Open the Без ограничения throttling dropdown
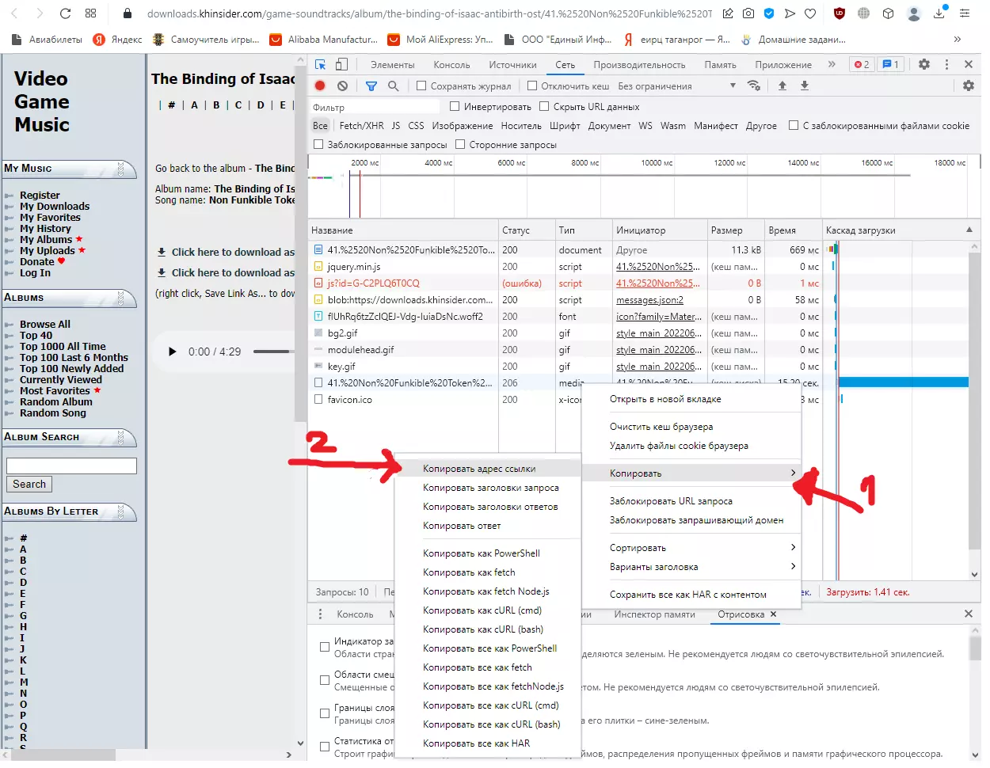This screenshot has height=768, width=990. pos(676,86)
